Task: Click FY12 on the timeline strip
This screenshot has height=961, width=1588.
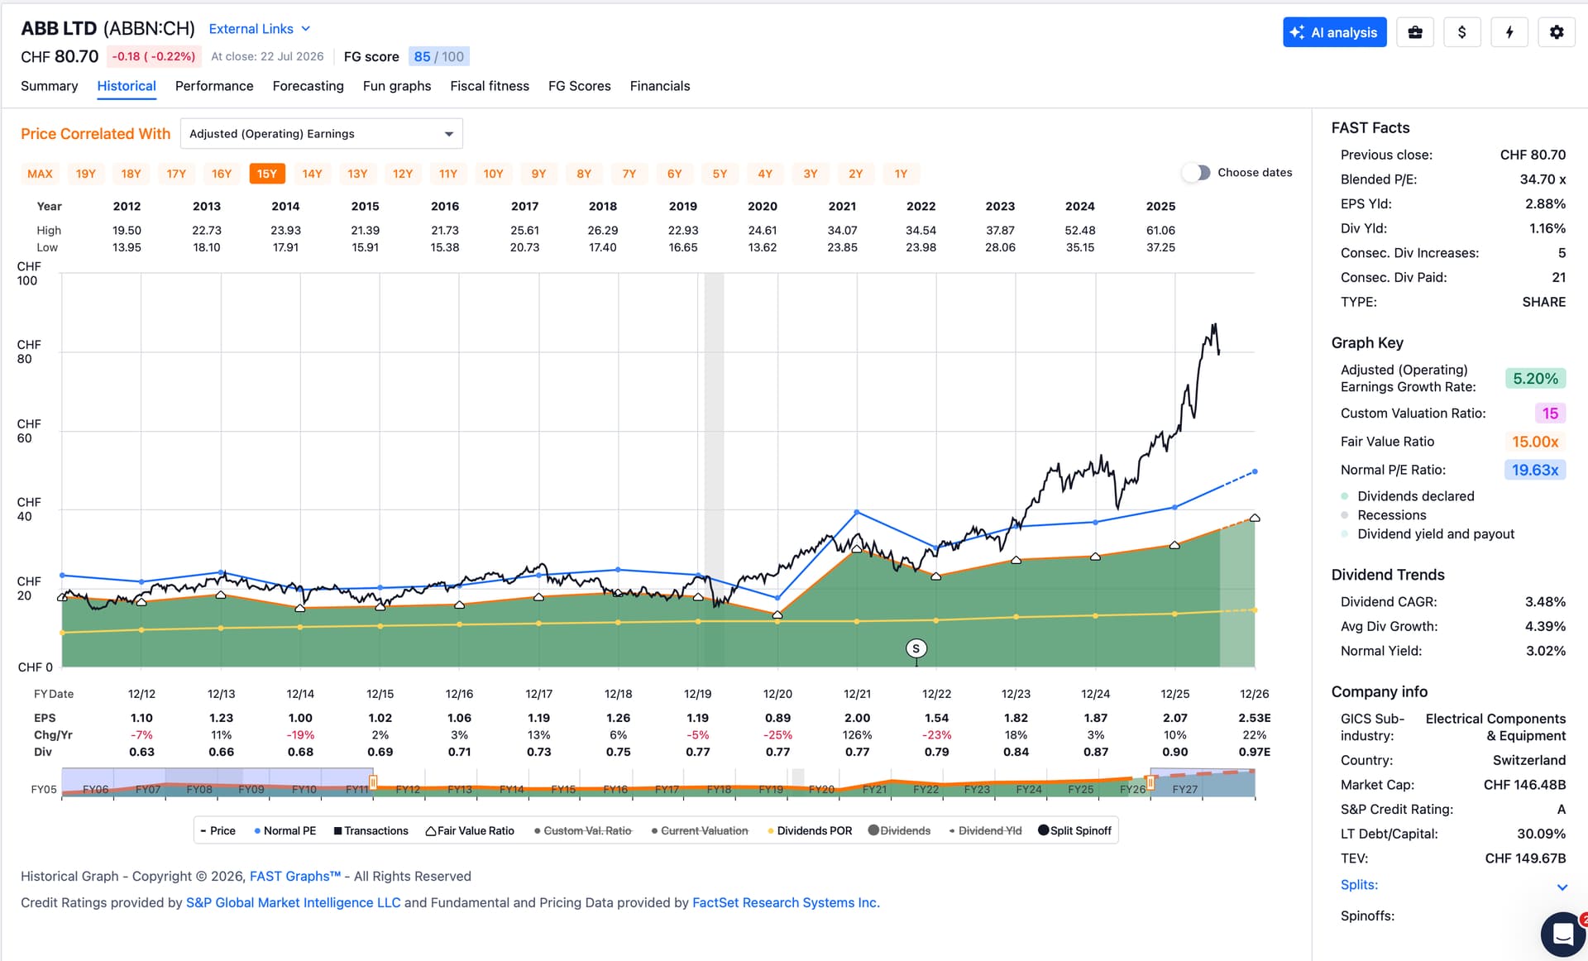Action: click(x=408, y=790)
